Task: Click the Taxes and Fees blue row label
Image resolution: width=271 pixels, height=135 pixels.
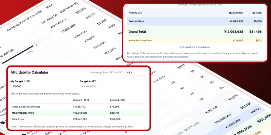Action: click(137, 21)
